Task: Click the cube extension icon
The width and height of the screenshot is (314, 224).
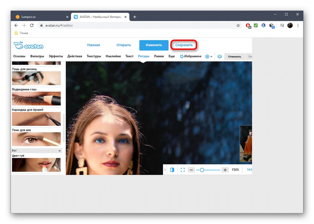Action: coord(272,26)
